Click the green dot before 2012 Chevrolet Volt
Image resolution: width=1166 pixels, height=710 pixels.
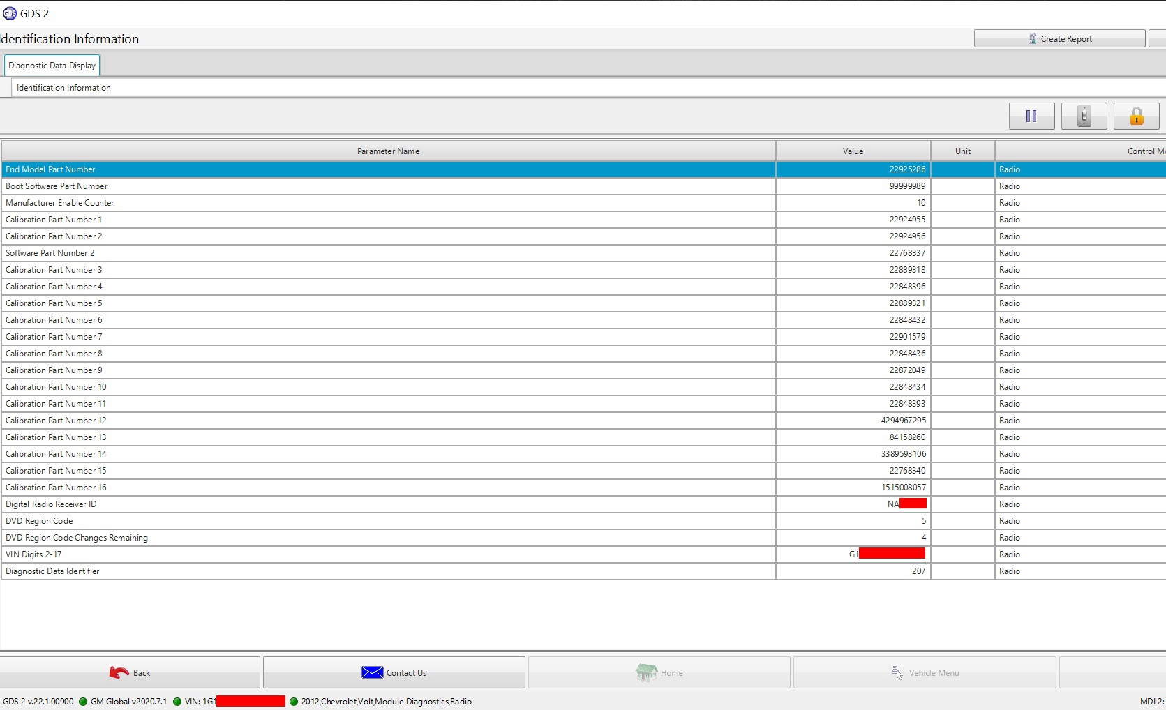pos(294,702)
